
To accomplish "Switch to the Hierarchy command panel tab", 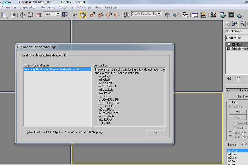I will [x=242, y=24].
